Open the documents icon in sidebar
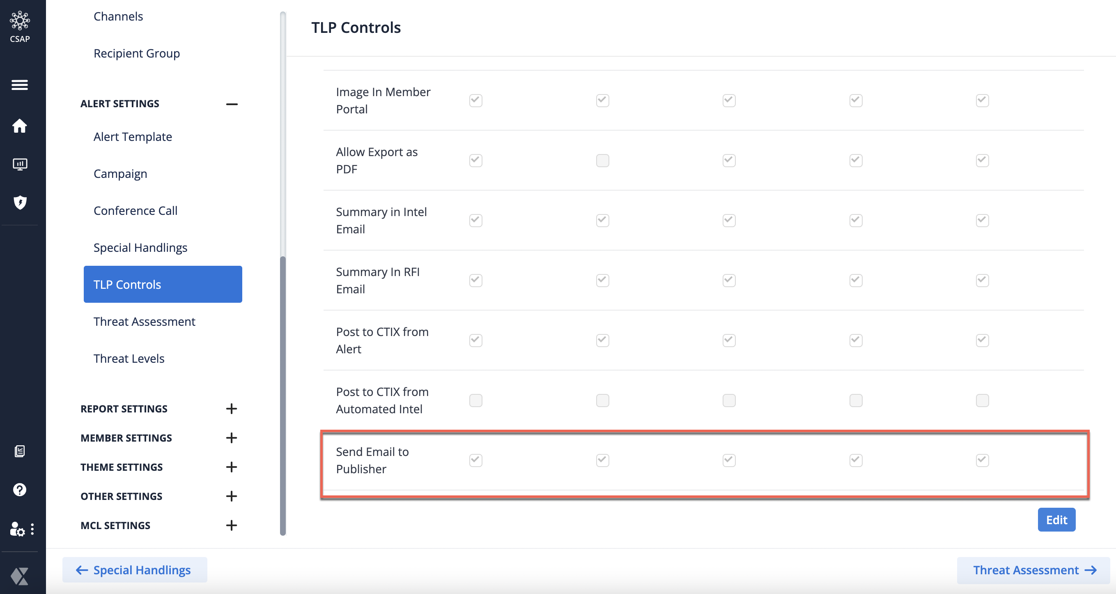1116x594 pixels. 20,451
